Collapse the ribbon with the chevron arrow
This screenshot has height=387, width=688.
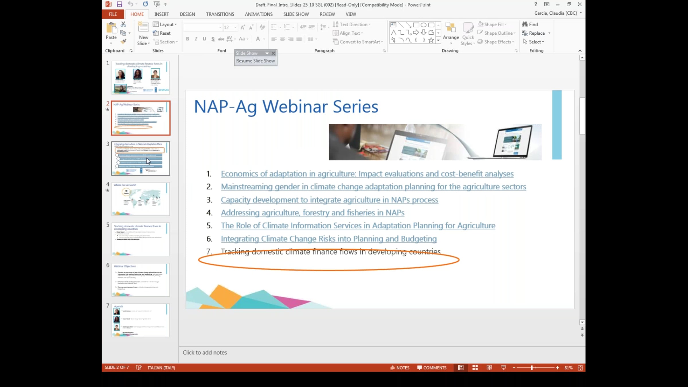580,51
